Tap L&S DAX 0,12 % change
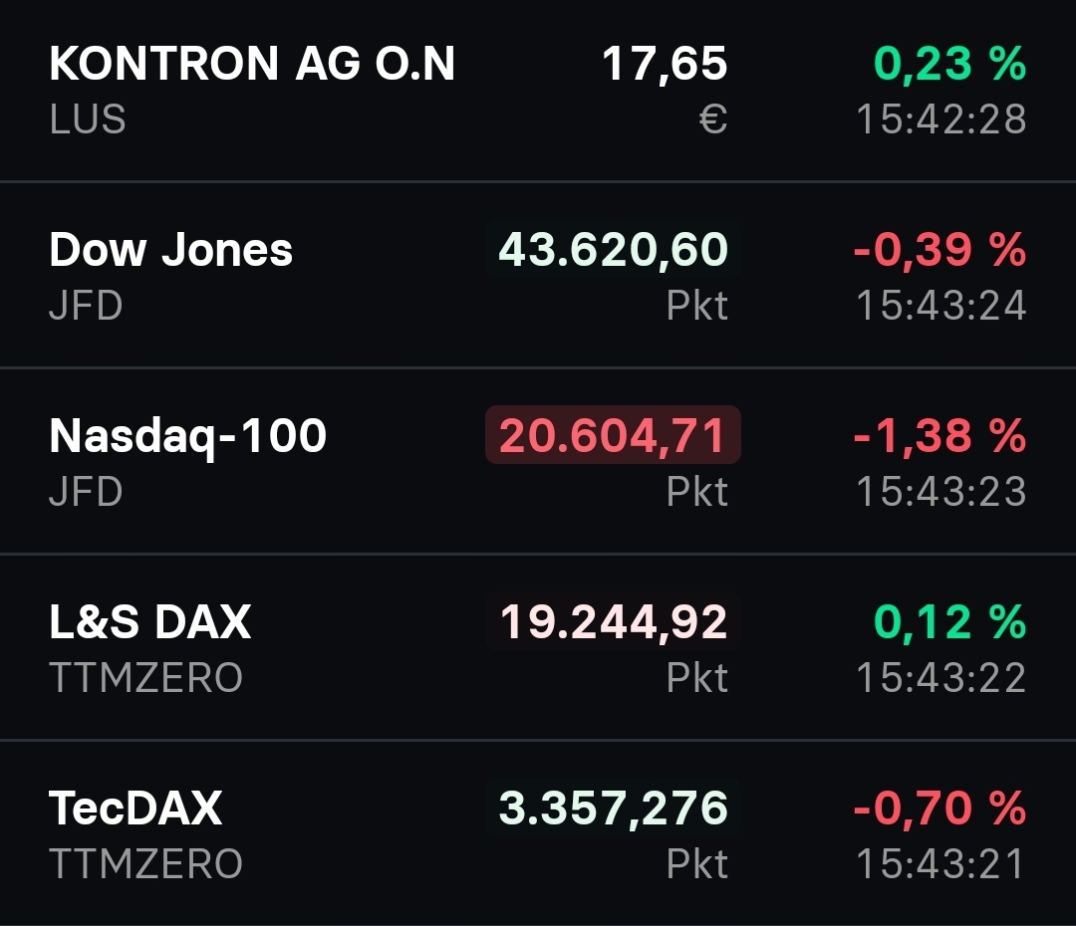The height and width of the screenshot is (926, 1076). (949, 622)
